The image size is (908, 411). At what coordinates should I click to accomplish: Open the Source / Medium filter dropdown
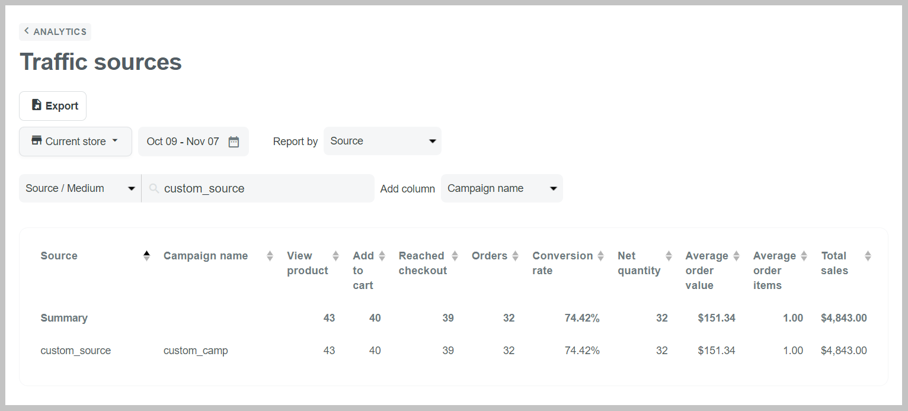pos(80,188)
